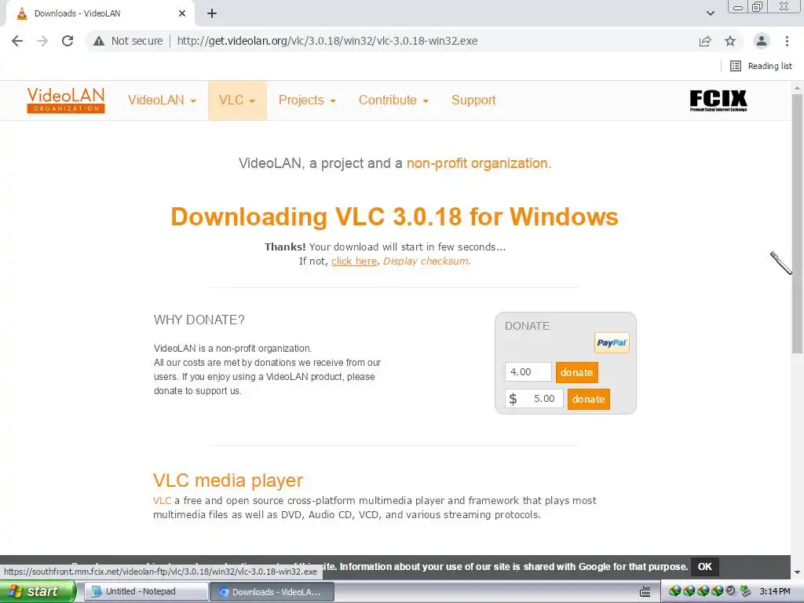Click the address bar URL

327,41
